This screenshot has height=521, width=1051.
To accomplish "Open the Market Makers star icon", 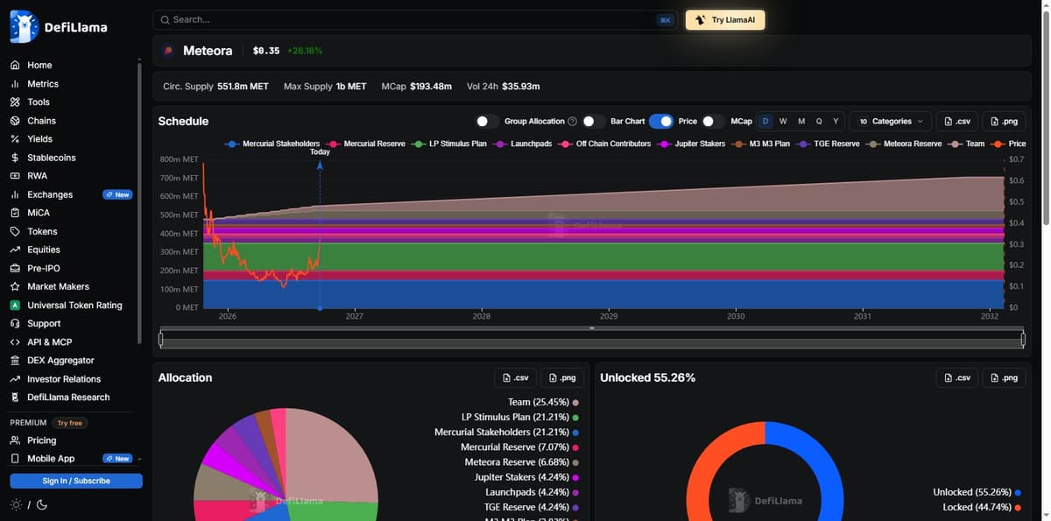I will click(15, 286).
